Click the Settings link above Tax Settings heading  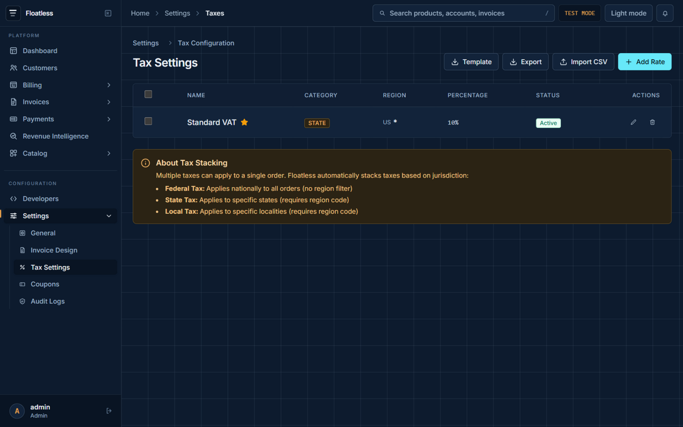146,43
